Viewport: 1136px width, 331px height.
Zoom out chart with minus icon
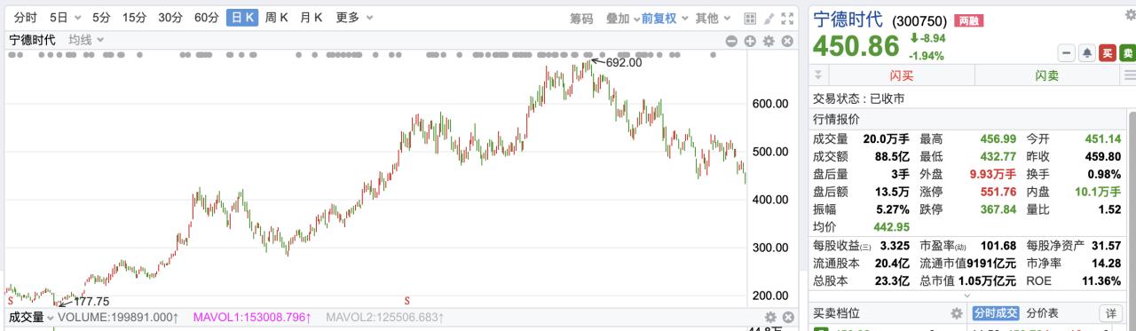[731, 41]
